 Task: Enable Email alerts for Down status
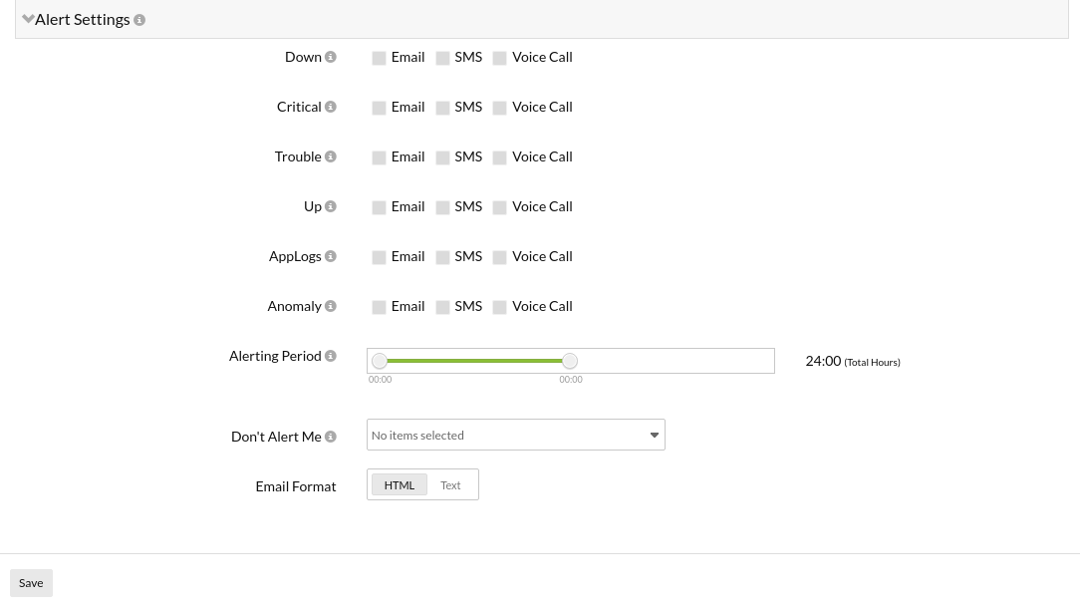click(379, 58)
